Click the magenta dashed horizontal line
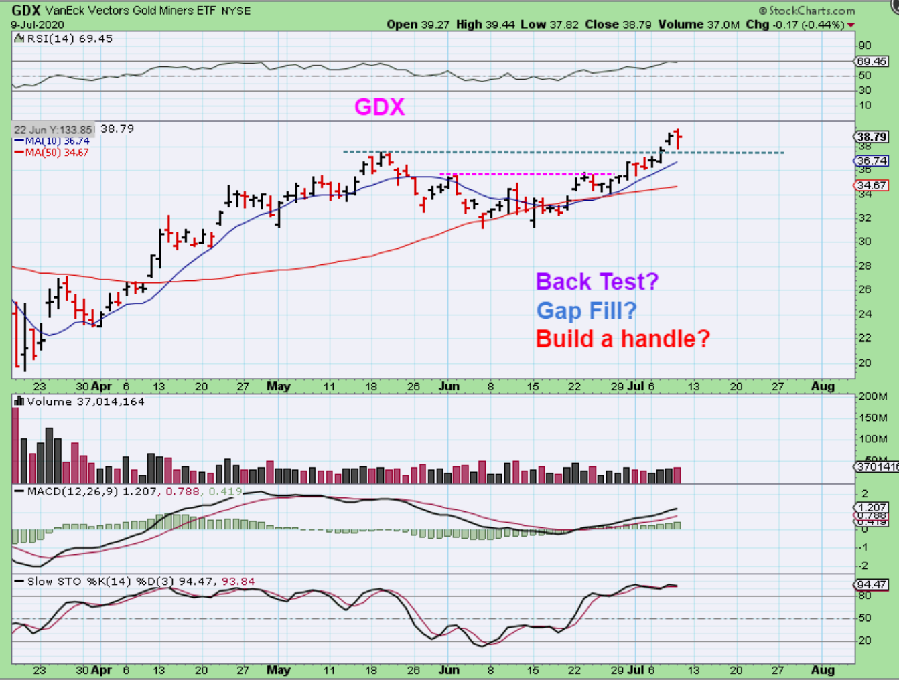Screen dimensions: 899x680 coord(527,175)
